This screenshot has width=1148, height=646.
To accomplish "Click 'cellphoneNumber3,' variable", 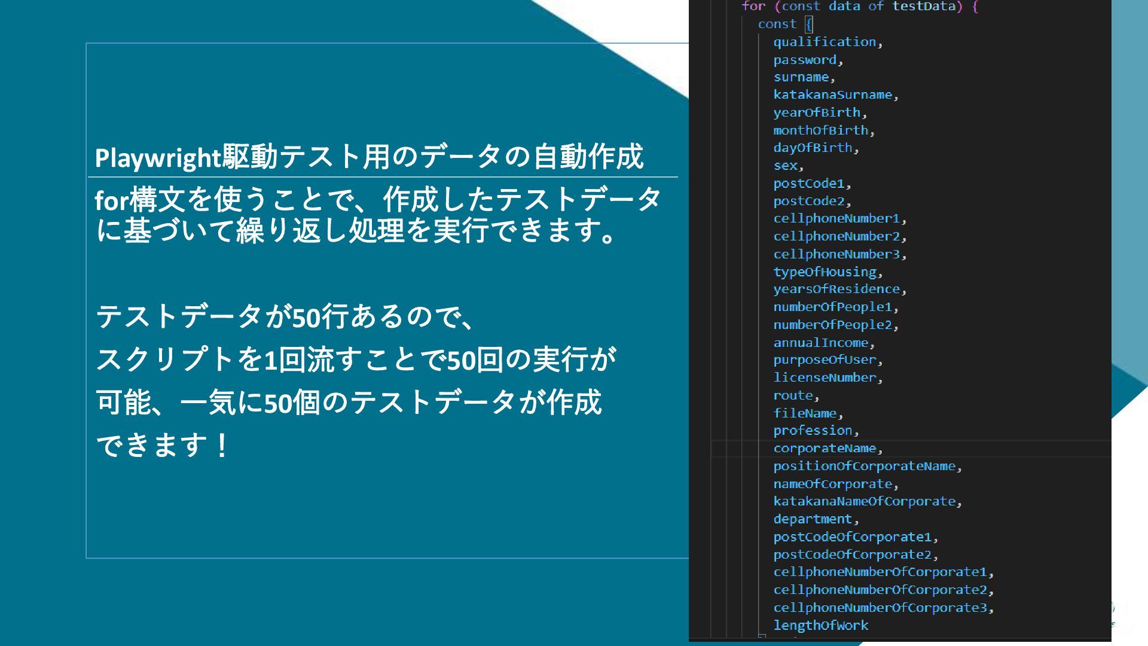I will (840, 254).
